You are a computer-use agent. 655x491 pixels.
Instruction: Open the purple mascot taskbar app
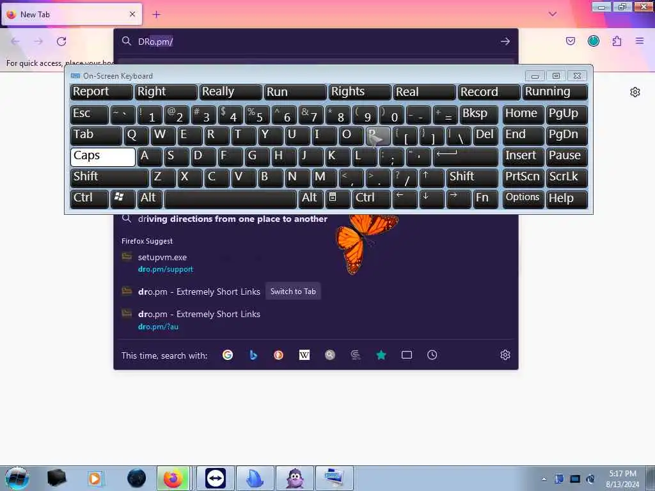pyautogui.click(x=295, y=478)
